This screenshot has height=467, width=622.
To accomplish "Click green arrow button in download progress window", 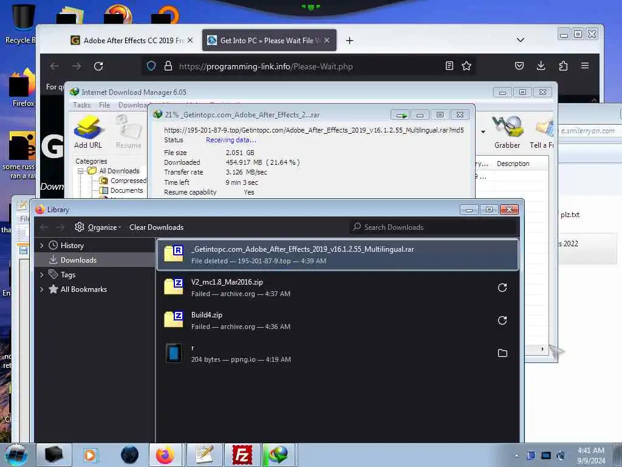I will [x=400, y=115].
